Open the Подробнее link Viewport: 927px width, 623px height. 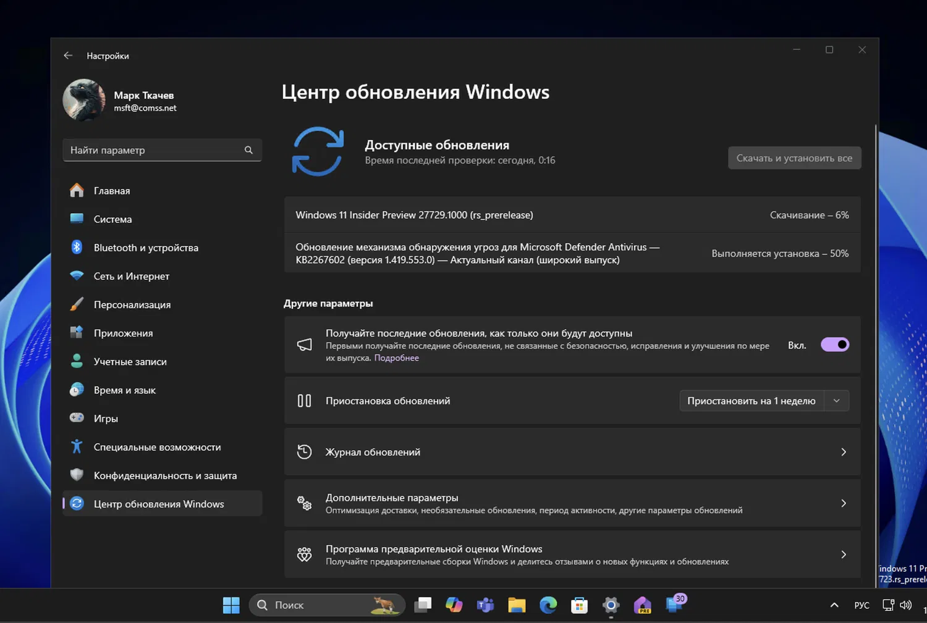pos(396,357)
